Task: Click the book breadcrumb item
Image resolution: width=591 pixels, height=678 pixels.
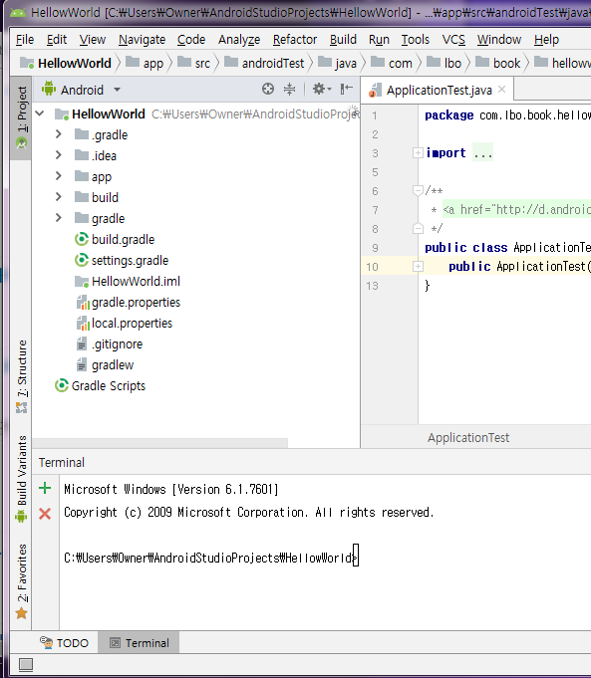Action: (x=498, y=63)
